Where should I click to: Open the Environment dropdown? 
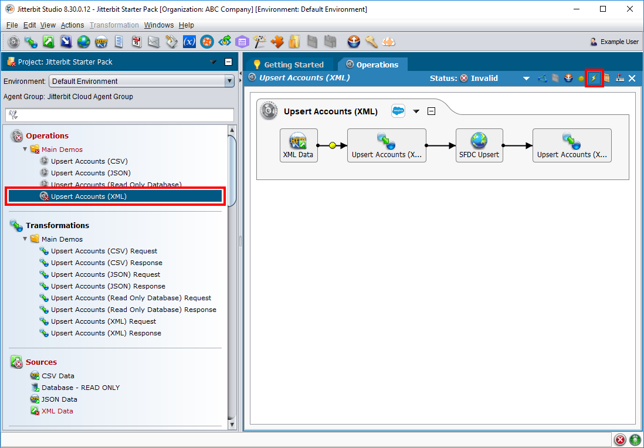pos(229,82)
